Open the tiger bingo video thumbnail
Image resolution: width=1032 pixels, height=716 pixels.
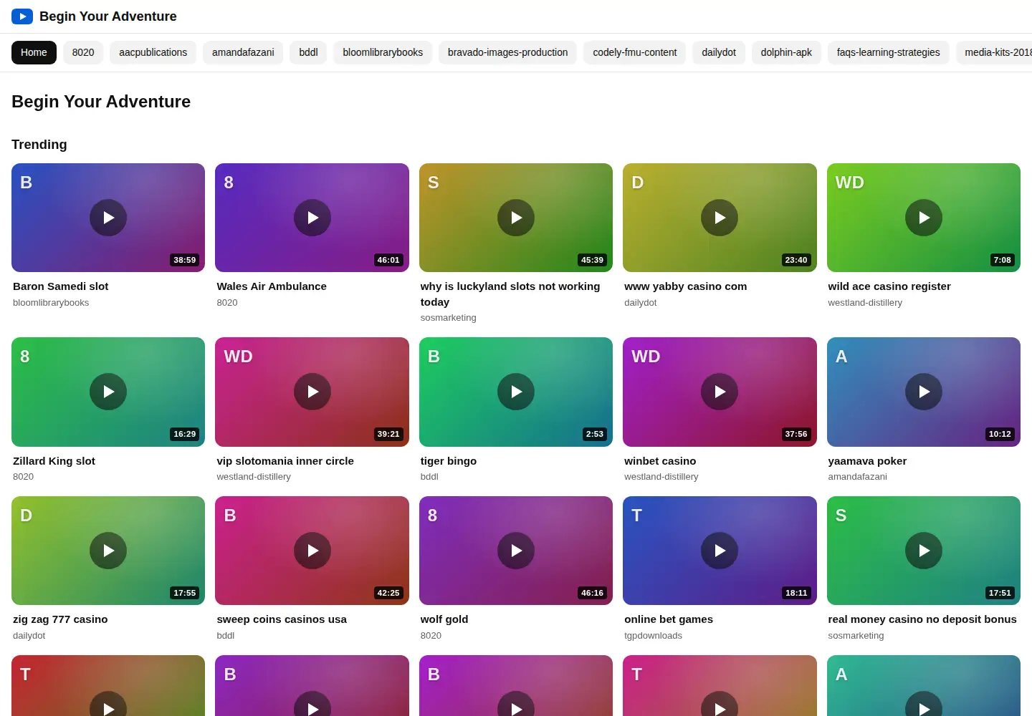516,392
